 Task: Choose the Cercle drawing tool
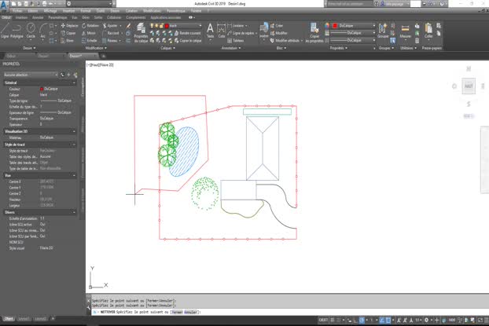[x=31, y=29]
